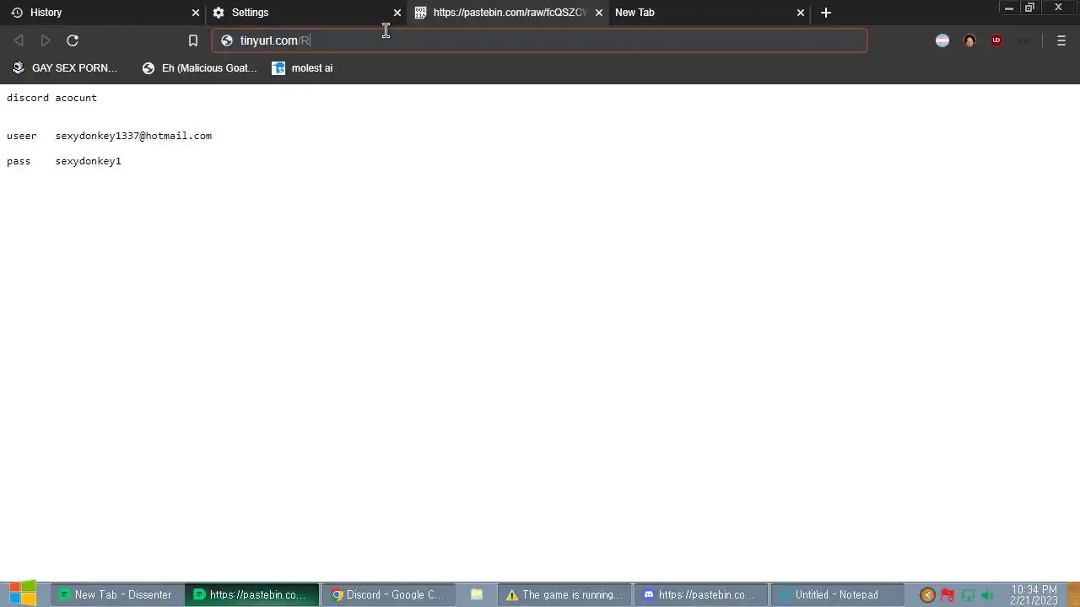The width and height of the screenshot is (1080, 607).
Task: Go back with the browser back arrow
Action: 19,40
